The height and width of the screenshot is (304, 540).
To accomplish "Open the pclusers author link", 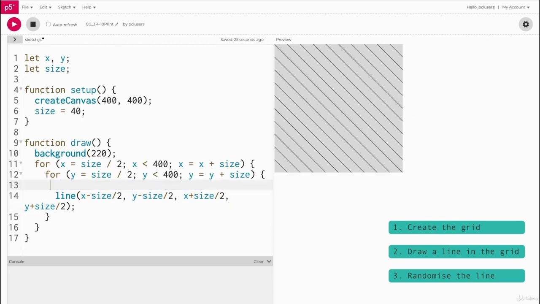I will point(136,24).
